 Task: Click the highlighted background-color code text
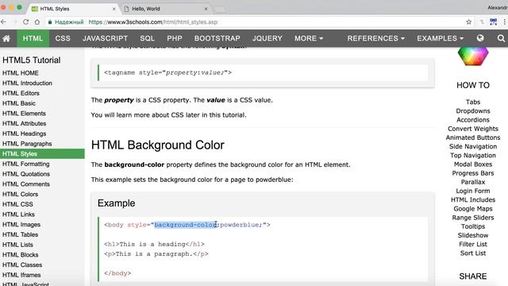(185, 225)
